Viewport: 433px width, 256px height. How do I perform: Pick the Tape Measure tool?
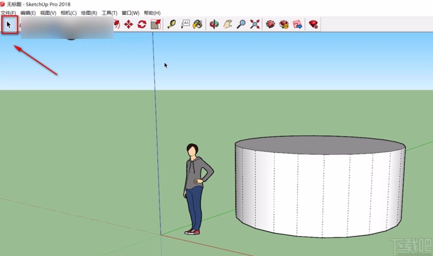[x=171, y=24]
